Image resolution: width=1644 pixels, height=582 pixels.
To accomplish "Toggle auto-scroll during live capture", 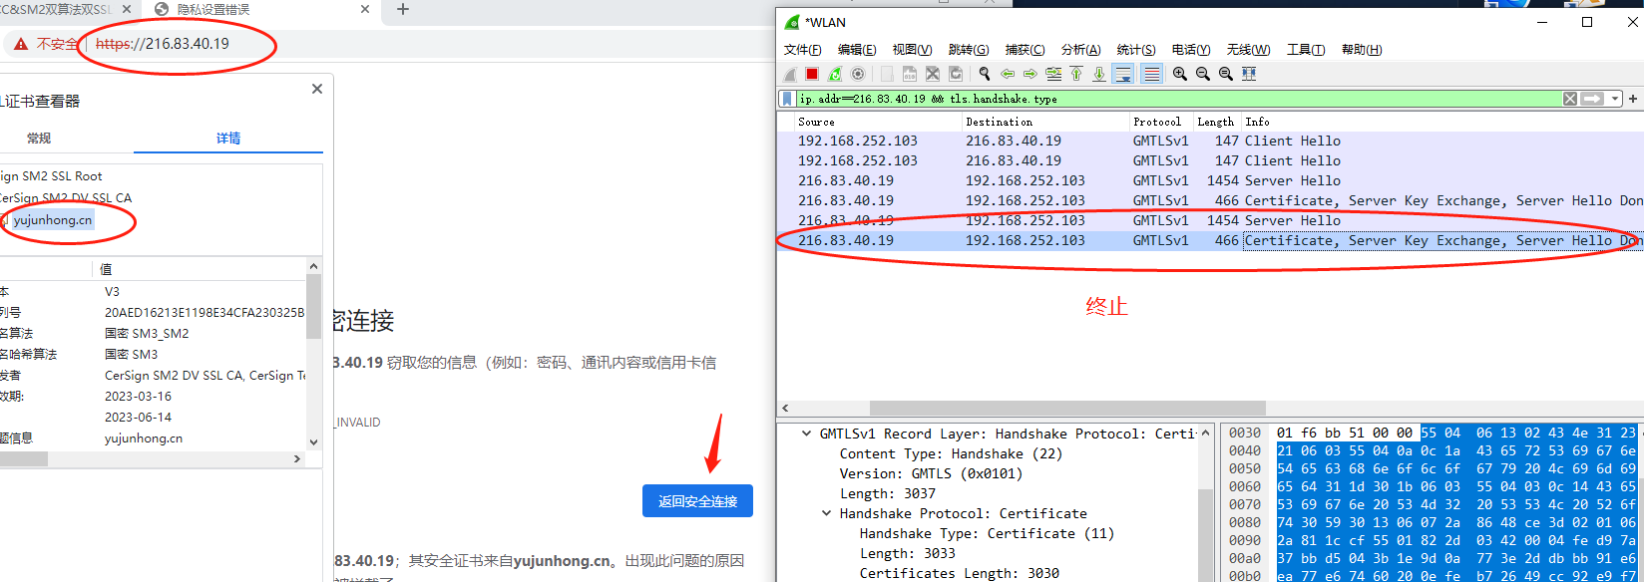I will click(1123, 74).
